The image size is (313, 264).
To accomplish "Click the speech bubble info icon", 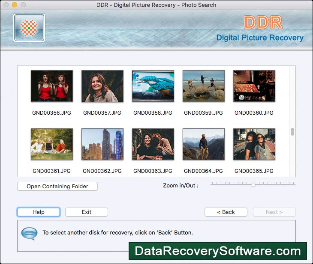I will (x=29, y=233).
